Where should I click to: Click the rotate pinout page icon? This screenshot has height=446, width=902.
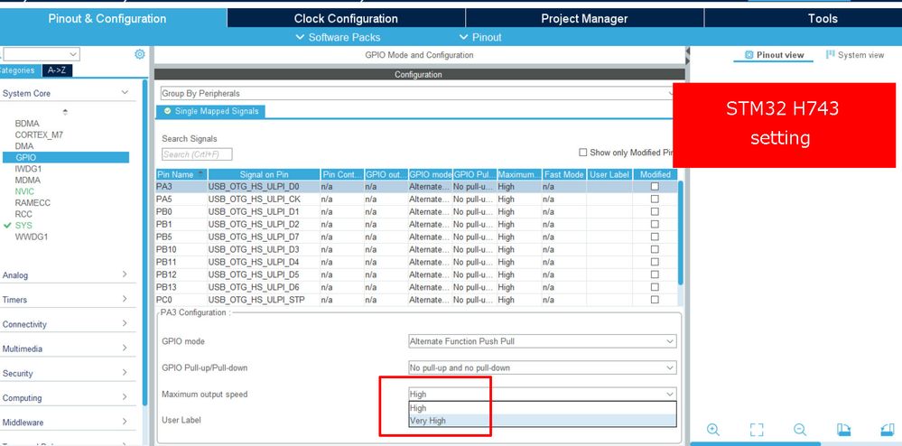843,430
